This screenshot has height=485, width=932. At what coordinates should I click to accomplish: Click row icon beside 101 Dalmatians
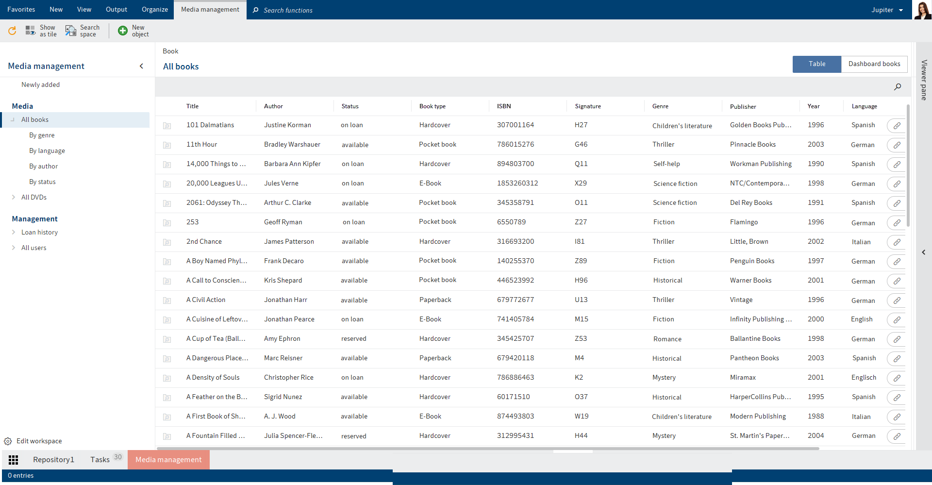(167, 126)
